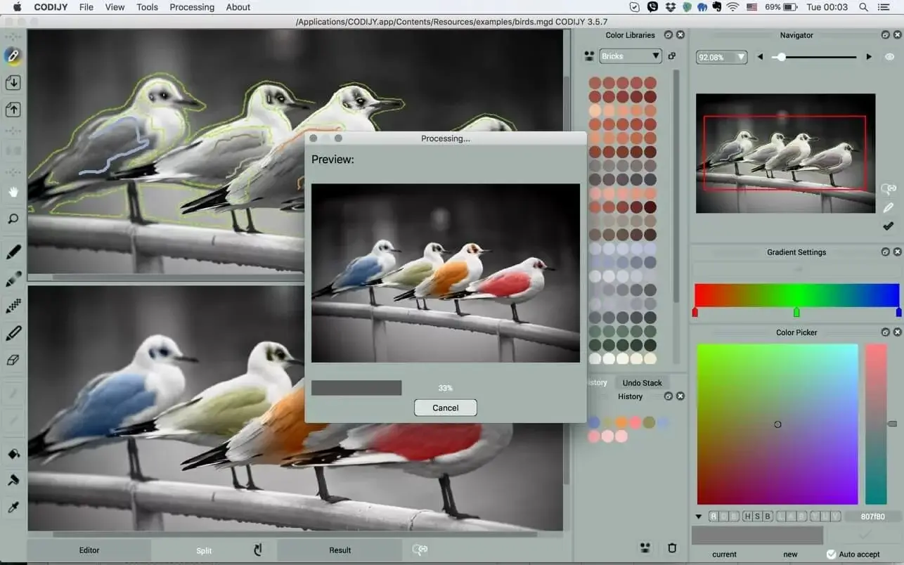Screen dimensions: 904x565
Task: Open the Bricks color library dropdown
Action: pos(631,56)
